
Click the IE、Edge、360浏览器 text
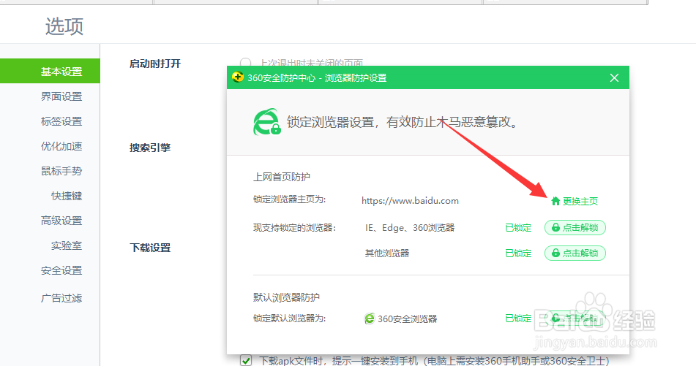tap(410, 228)
